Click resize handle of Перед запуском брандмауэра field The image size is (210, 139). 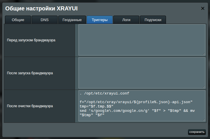click(204, 54)
